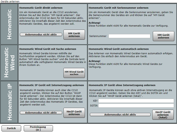Click Anlernmodus nicht aktiv status in Homematic direct section
The width and height of the screenshot is (177, 133).
coord(41,35)
